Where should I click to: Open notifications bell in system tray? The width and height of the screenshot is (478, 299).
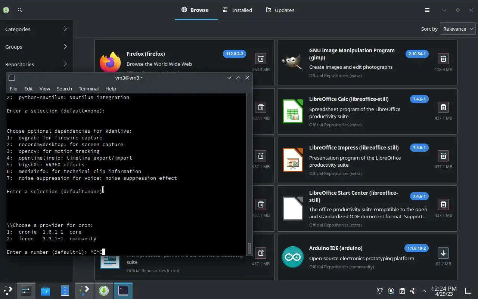pos(380,291)
